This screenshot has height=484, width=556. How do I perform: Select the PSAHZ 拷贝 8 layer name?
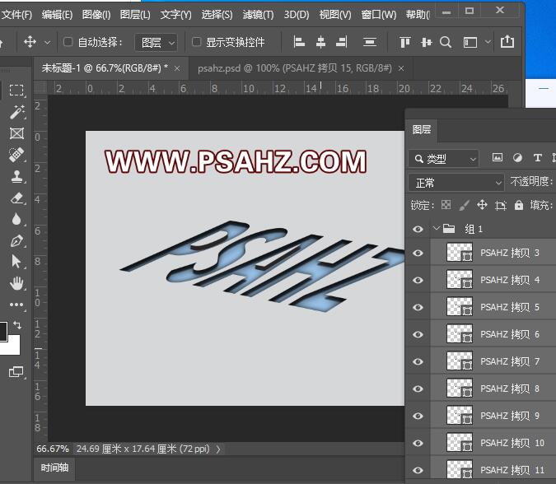[x=509, y=389]
